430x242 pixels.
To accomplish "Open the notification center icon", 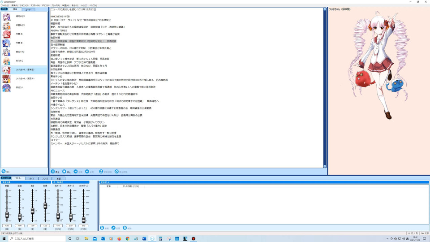I will [x=425, y=239].
